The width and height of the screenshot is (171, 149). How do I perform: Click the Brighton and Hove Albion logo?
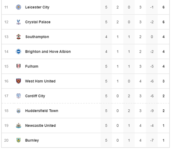18,52
